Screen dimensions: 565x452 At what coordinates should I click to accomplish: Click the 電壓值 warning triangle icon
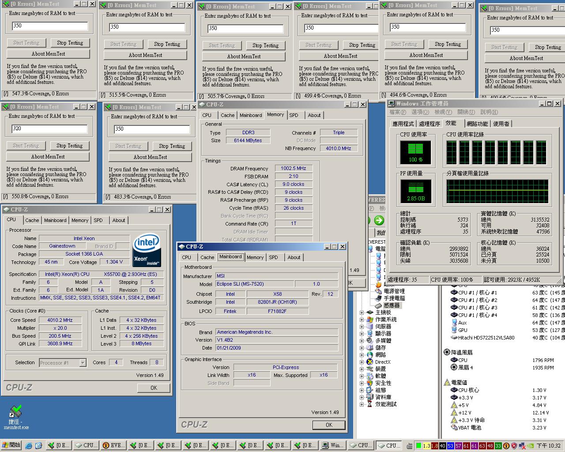click(447, 382)
